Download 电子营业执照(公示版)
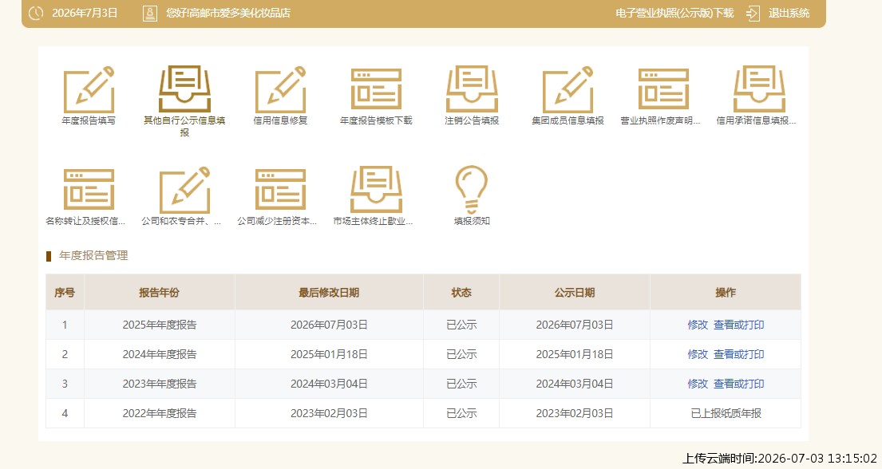This screenshot has width=882, height=469. (674, 13)
